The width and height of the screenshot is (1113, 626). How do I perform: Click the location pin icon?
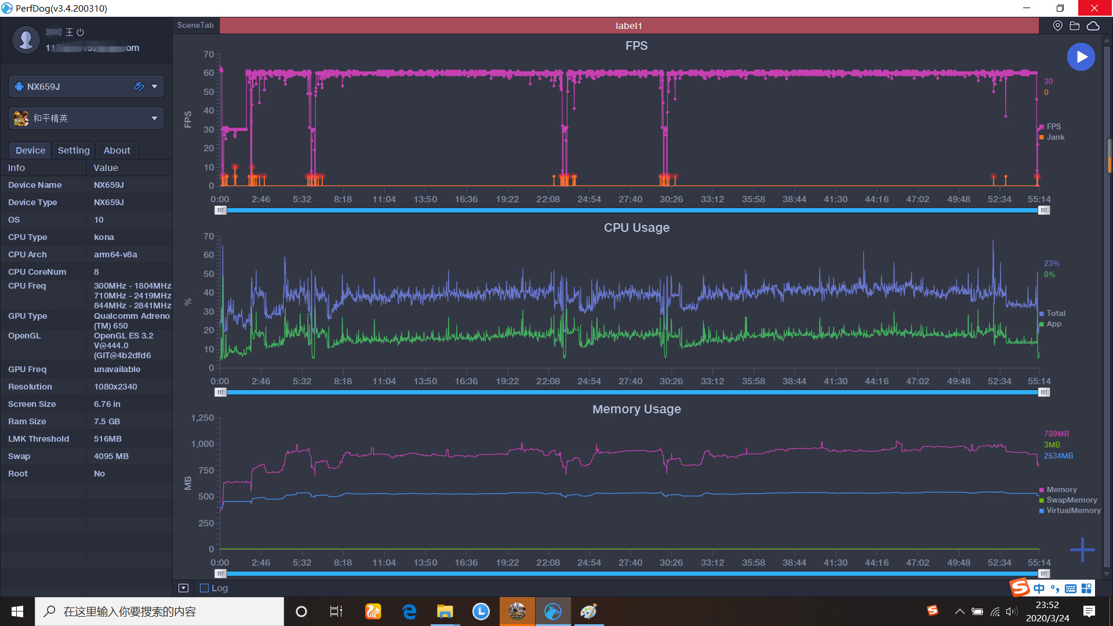coord(1057,26)
